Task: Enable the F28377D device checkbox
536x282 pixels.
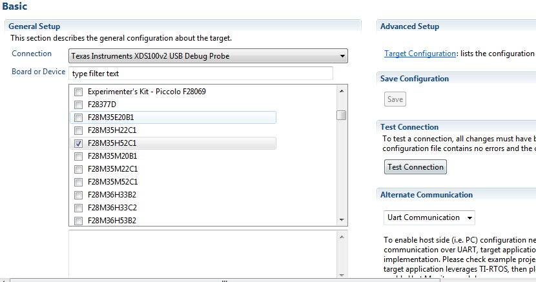Action: tap(78, 105)
